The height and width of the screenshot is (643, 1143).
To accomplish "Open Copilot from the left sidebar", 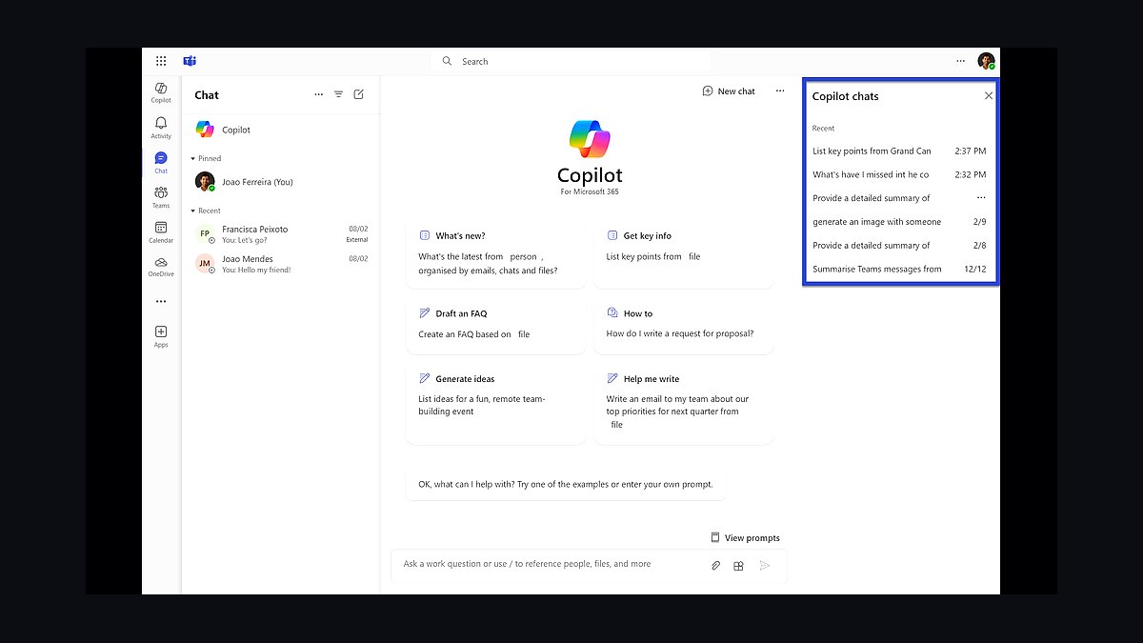I will 161,91.
